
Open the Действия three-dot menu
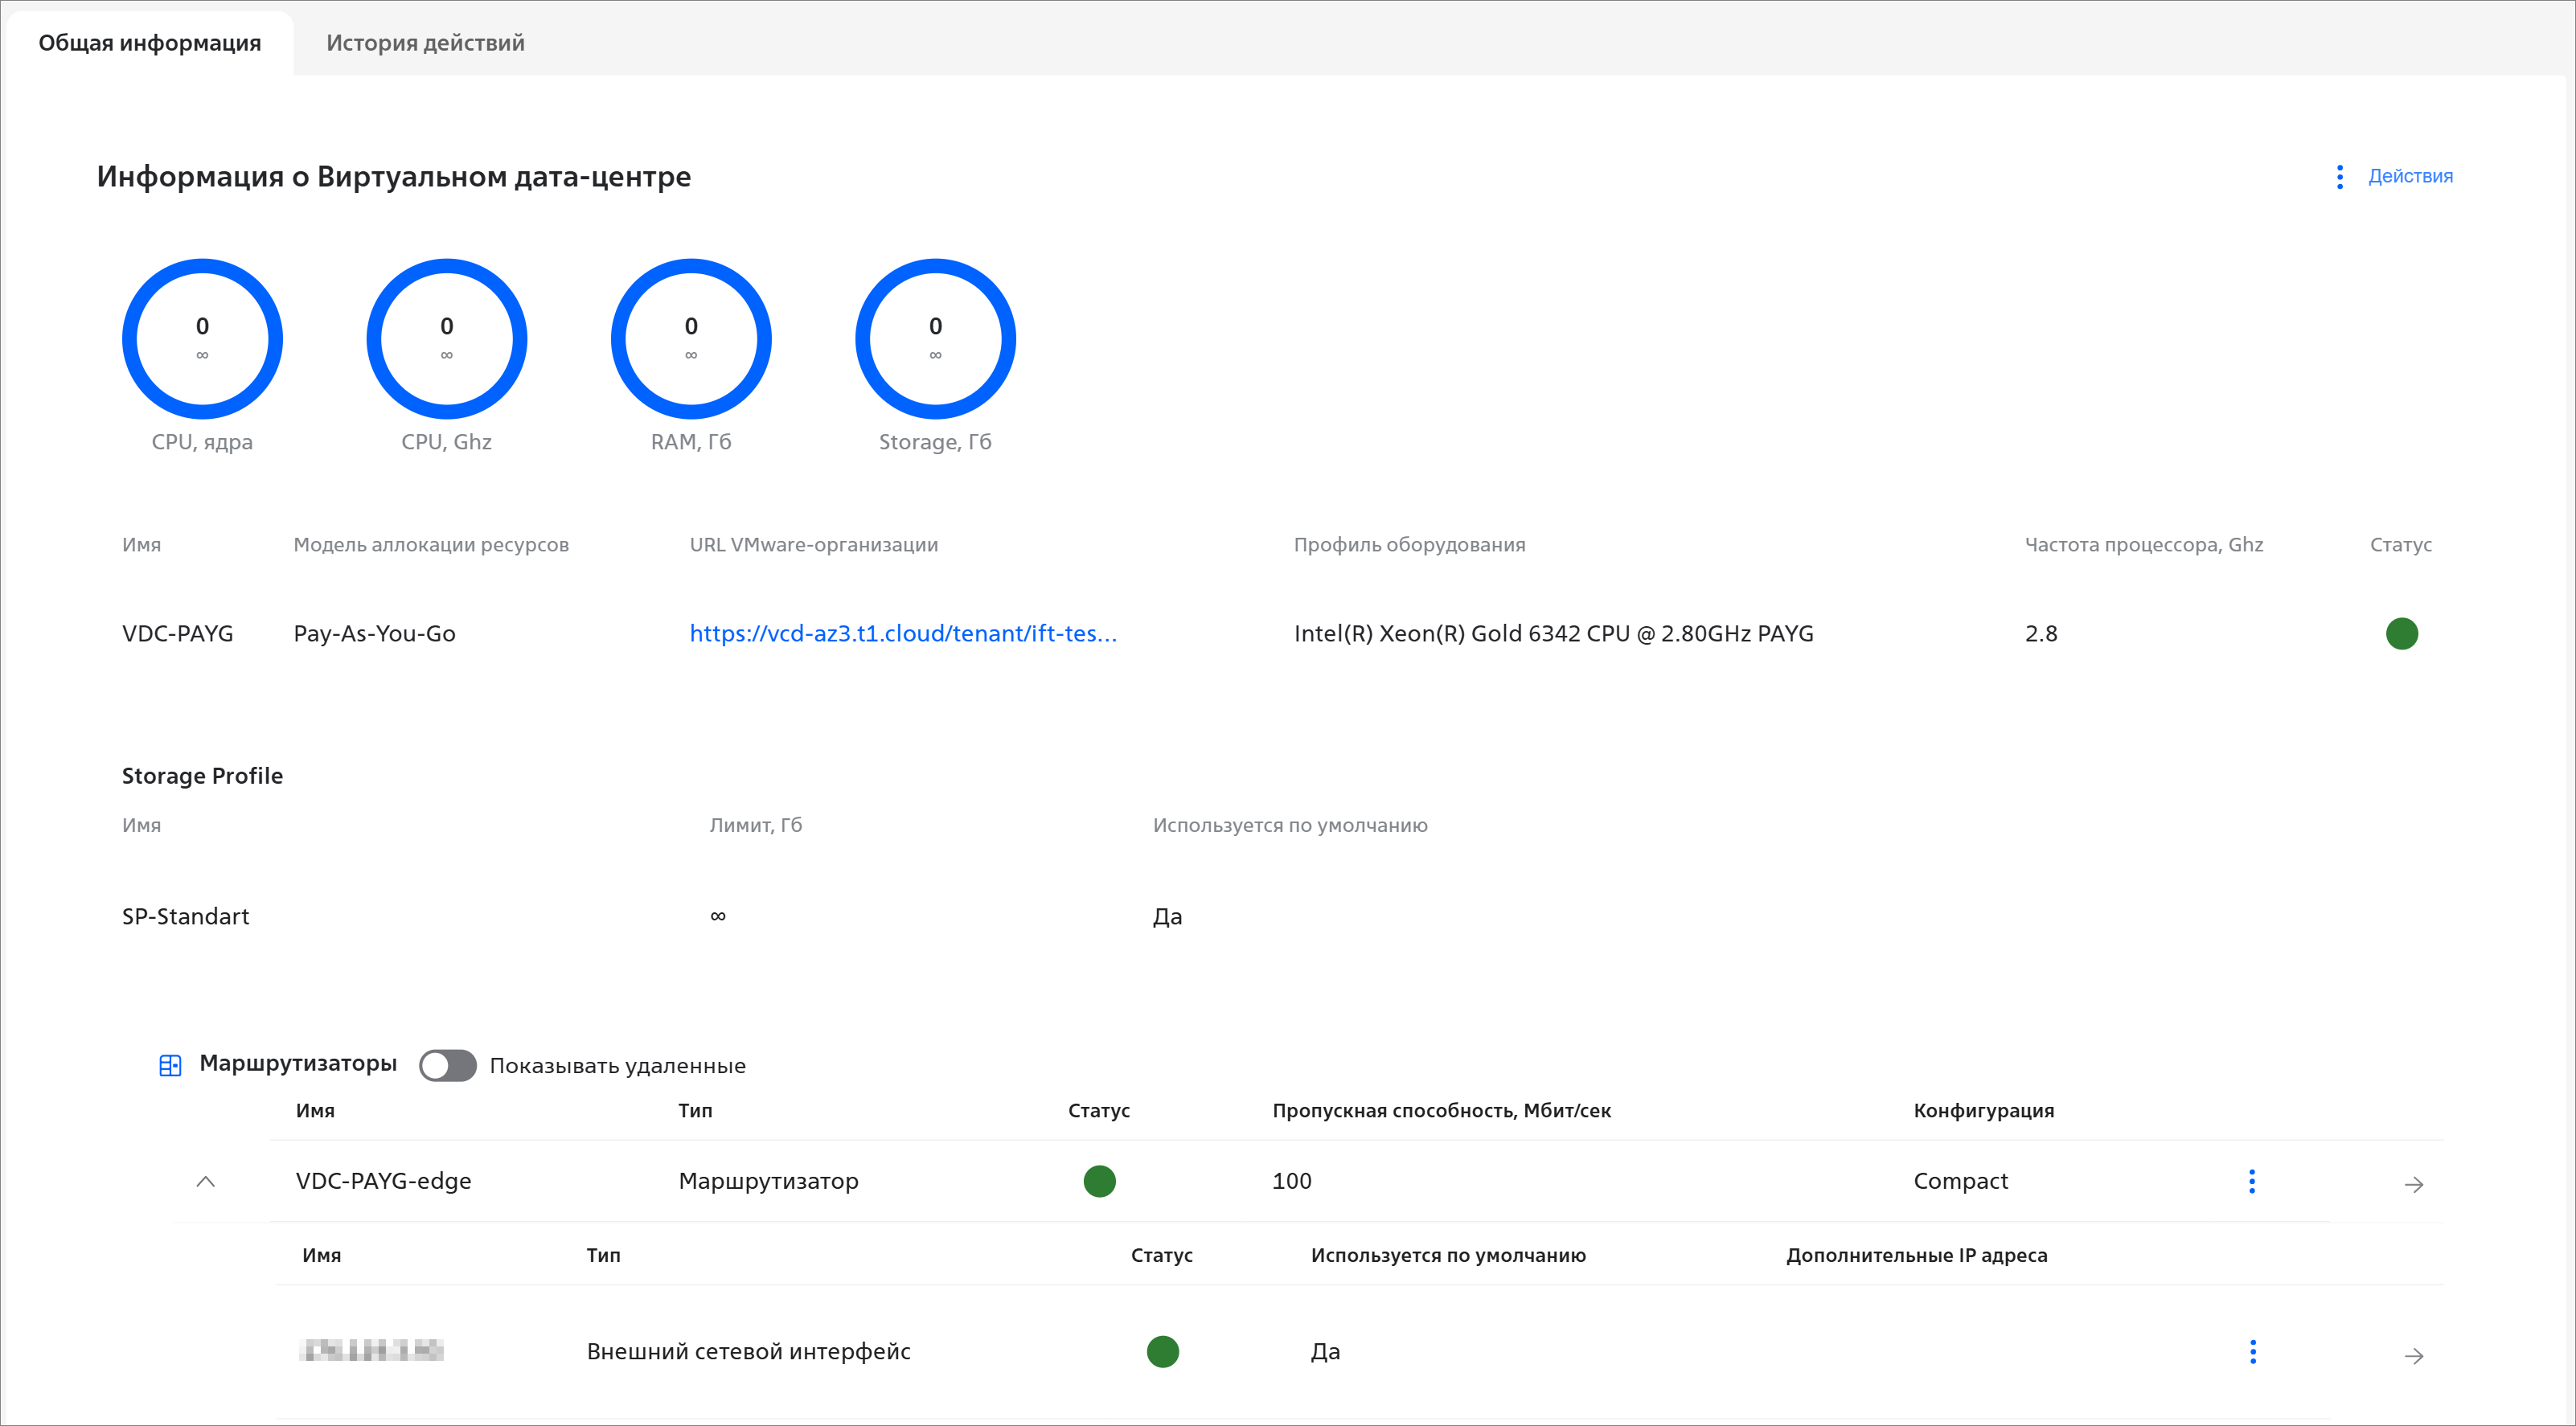pos(2339,177)
